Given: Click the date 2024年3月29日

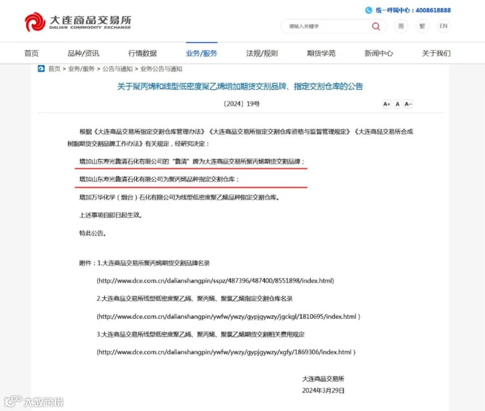Looking at the screenshot, I should [x=323, y=391].
